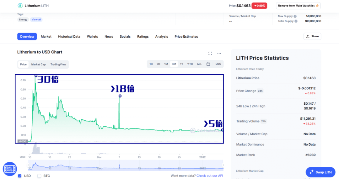
Task: Select the 7D time range
Action: [158, 64]
